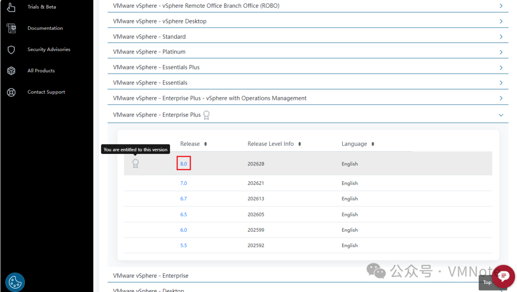Open release 6.0 link
The height and width of the screenshot is (292, 517).
(x=184, y=230)
